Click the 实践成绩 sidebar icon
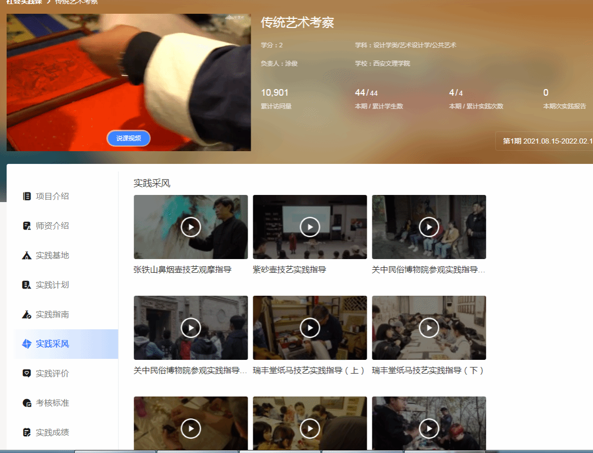This screenshot has height=453, width=593. pos(27,433)
